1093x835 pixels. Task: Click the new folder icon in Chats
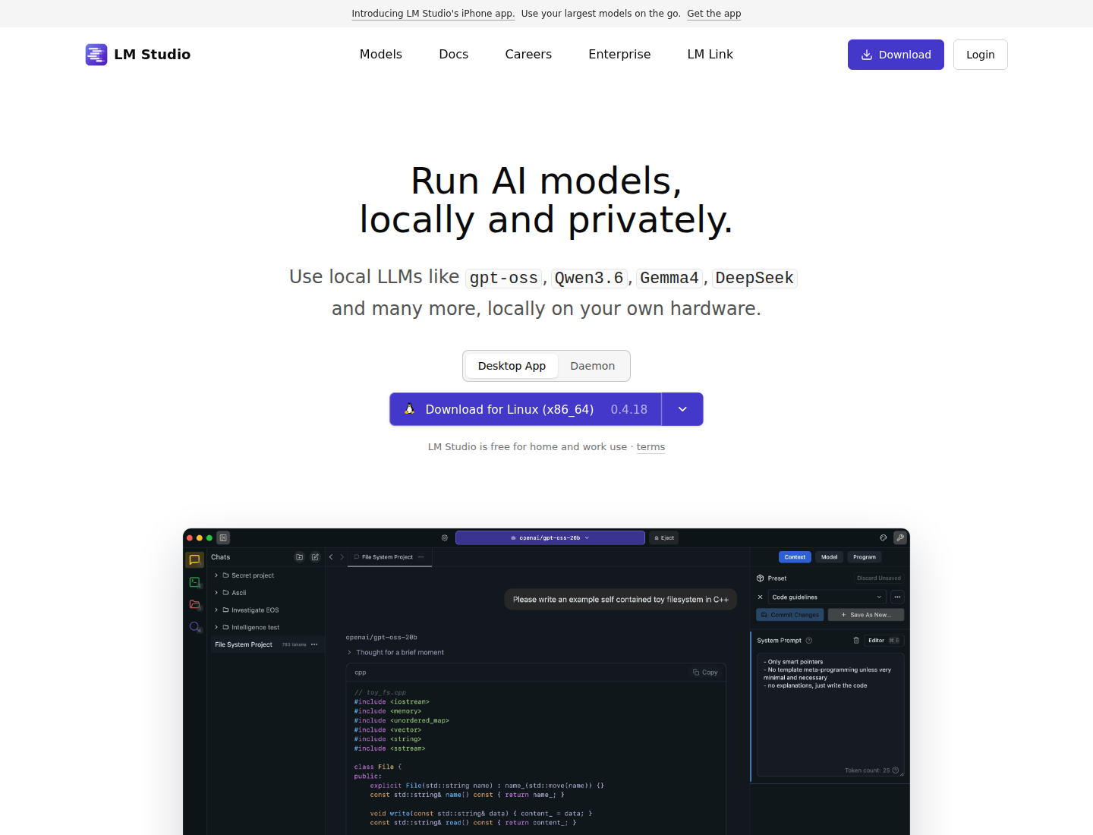pos(299,557)
